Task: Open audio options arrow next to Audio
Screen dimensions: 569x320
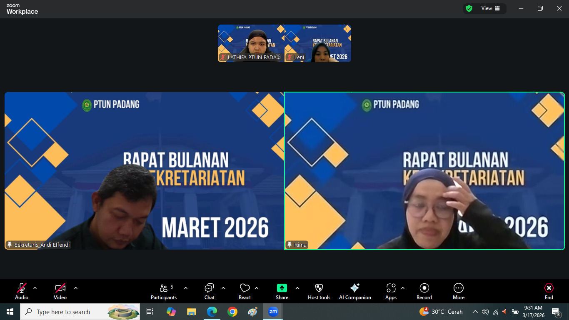Action: click(x=35, y=288)
